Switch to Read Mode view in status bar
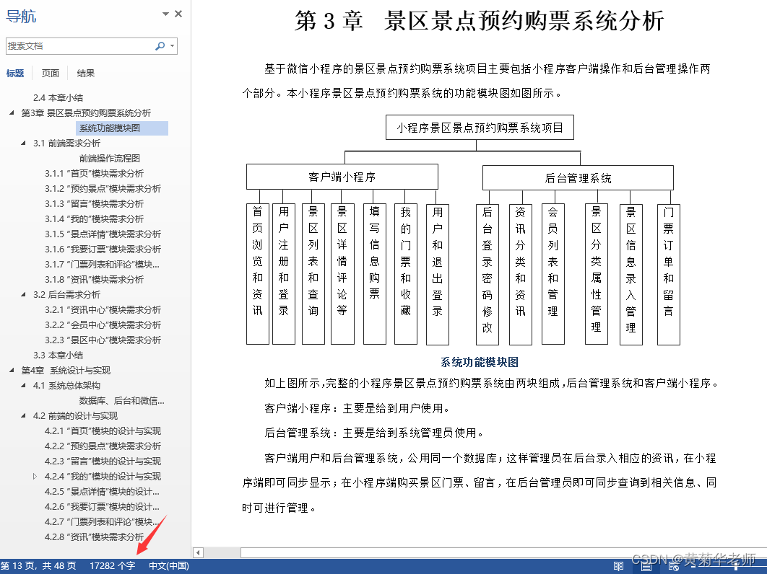The height and width of the screenshot is (574, 767). coord(618,566)
